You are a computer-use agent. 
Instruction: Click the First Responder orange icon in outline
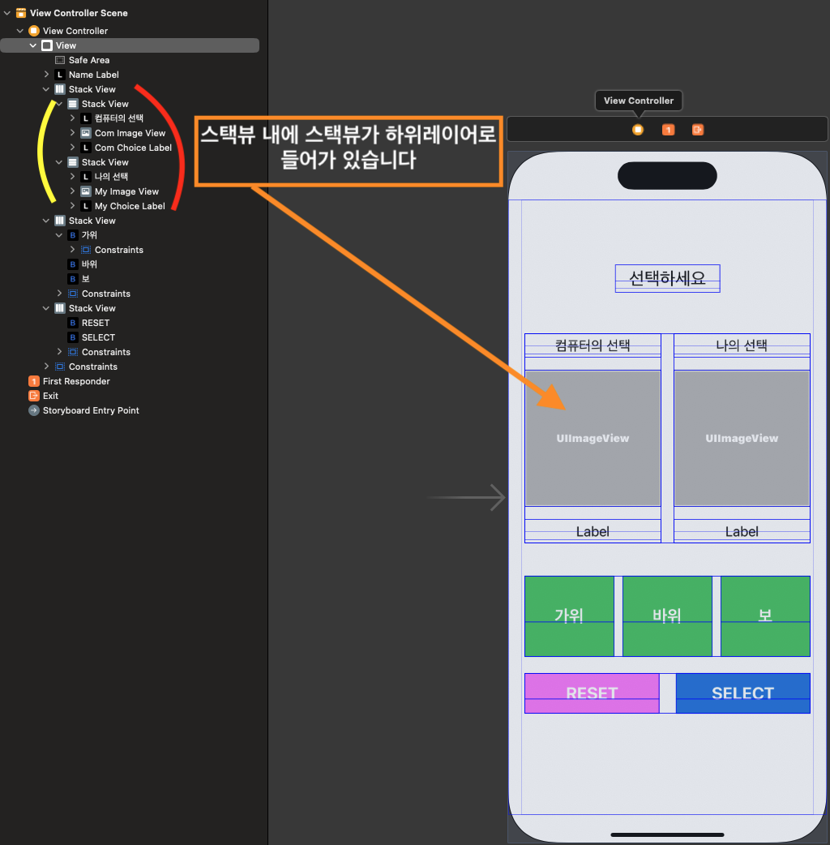34,381
